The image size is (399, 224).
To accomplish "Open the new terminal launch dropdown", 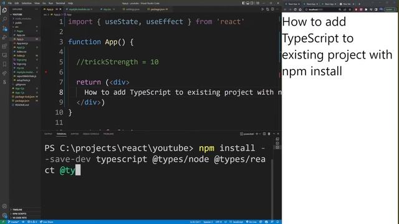I will (259, 134).
